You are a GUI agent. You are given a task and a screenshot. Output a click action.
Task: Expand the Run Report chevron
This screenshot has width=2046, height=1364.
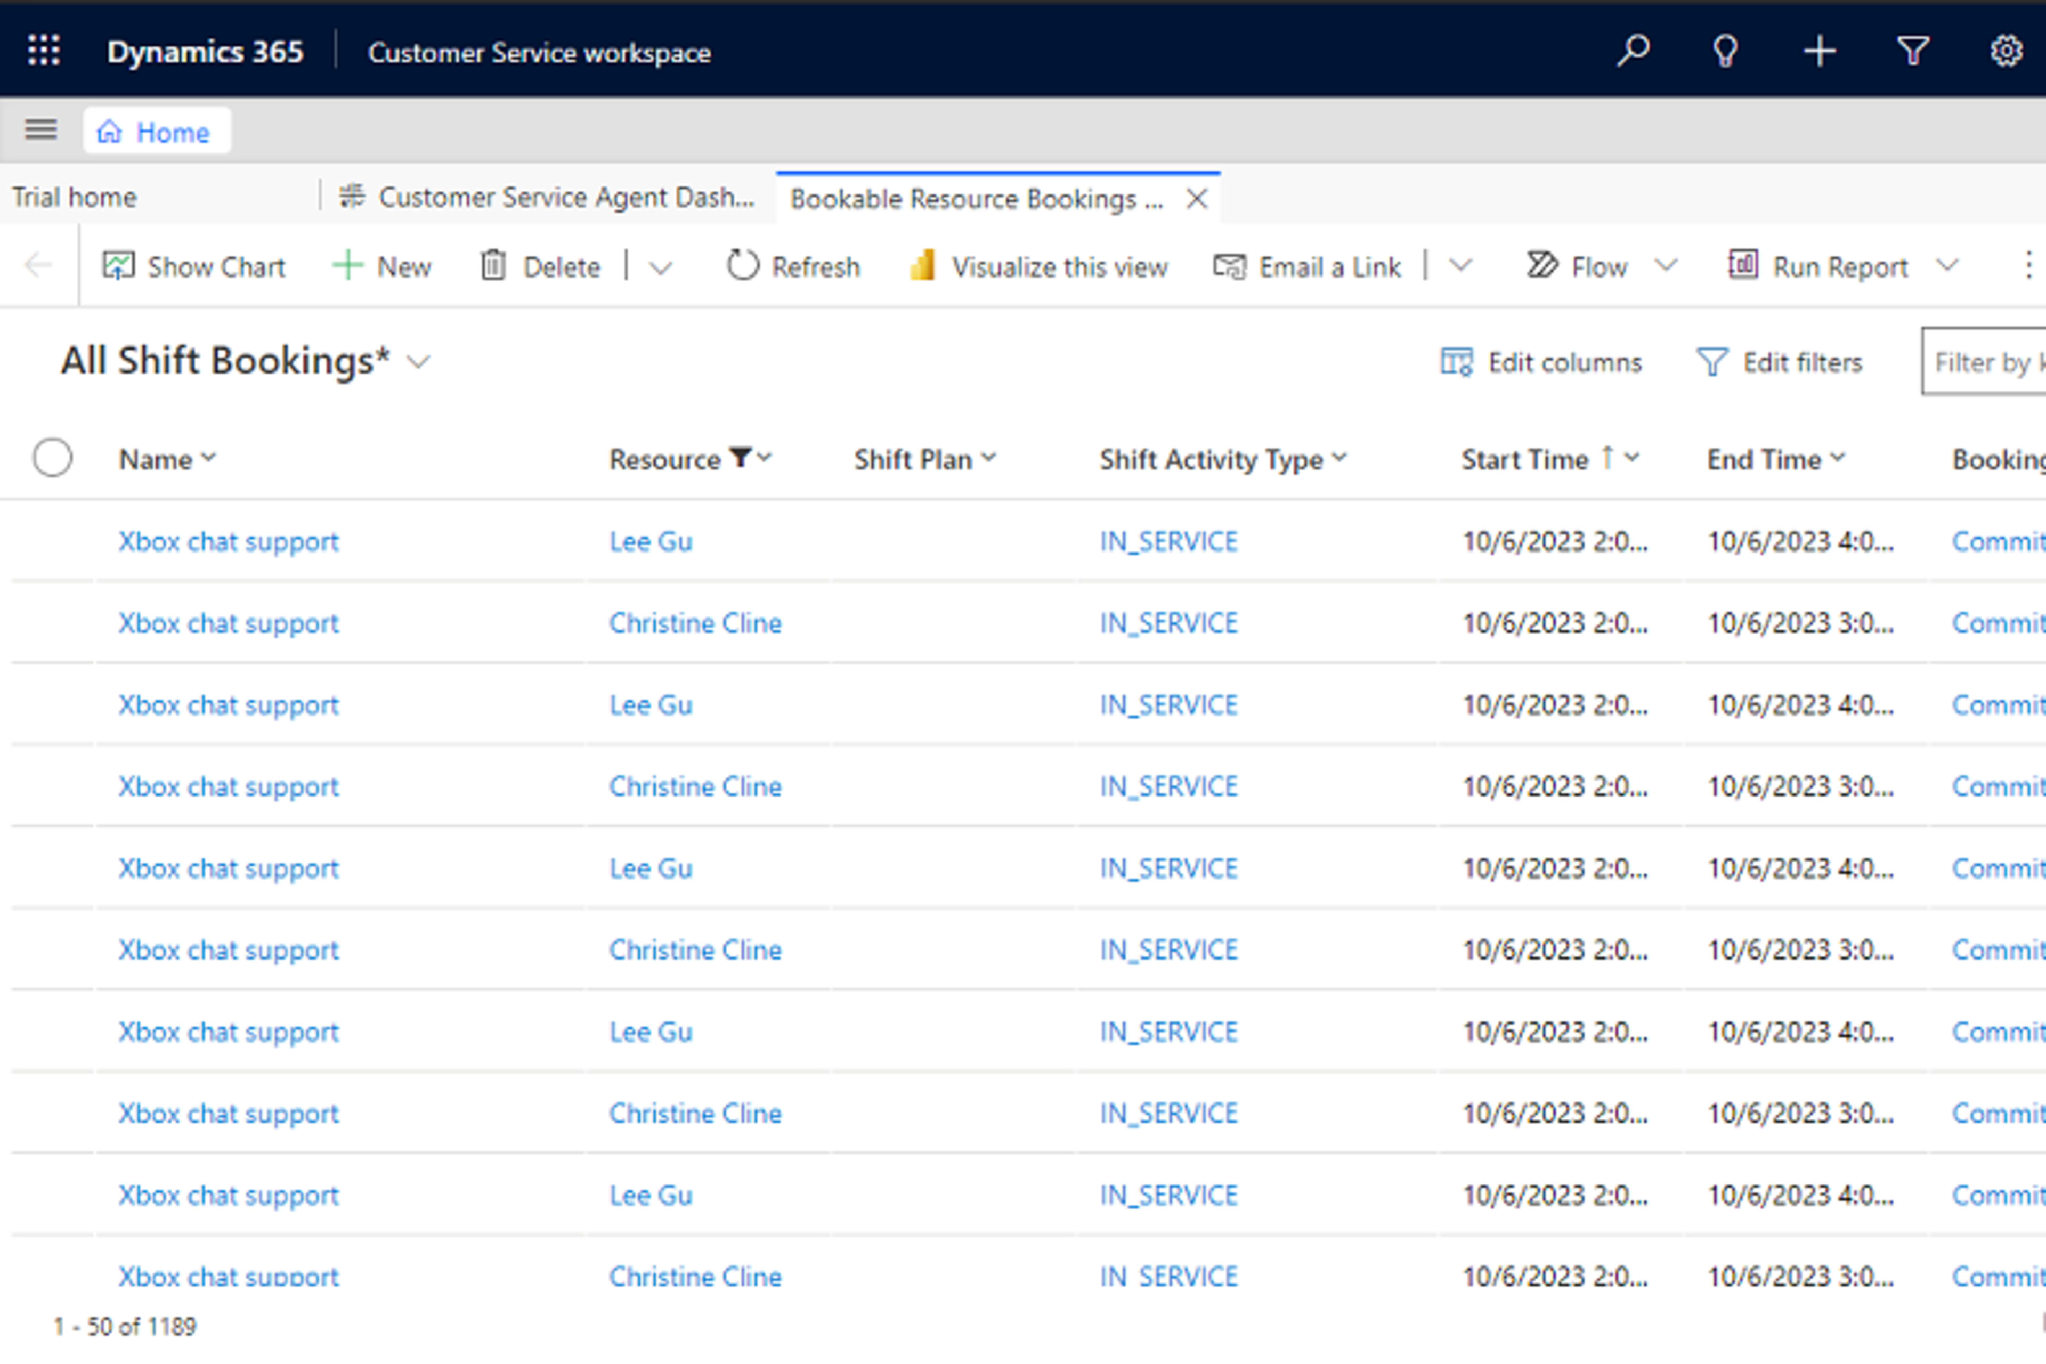point(1948,265)
